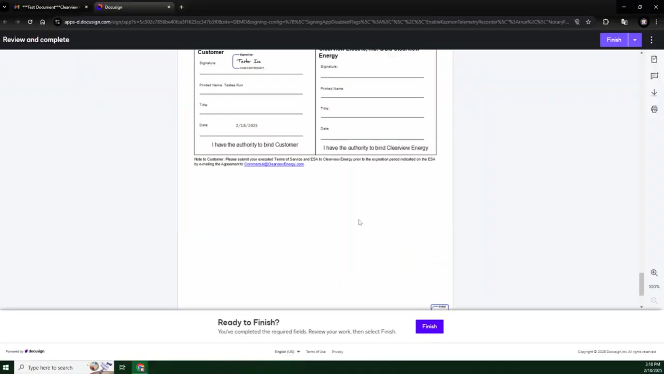
Task: Click the address bar URL
Action: point(316,22)
